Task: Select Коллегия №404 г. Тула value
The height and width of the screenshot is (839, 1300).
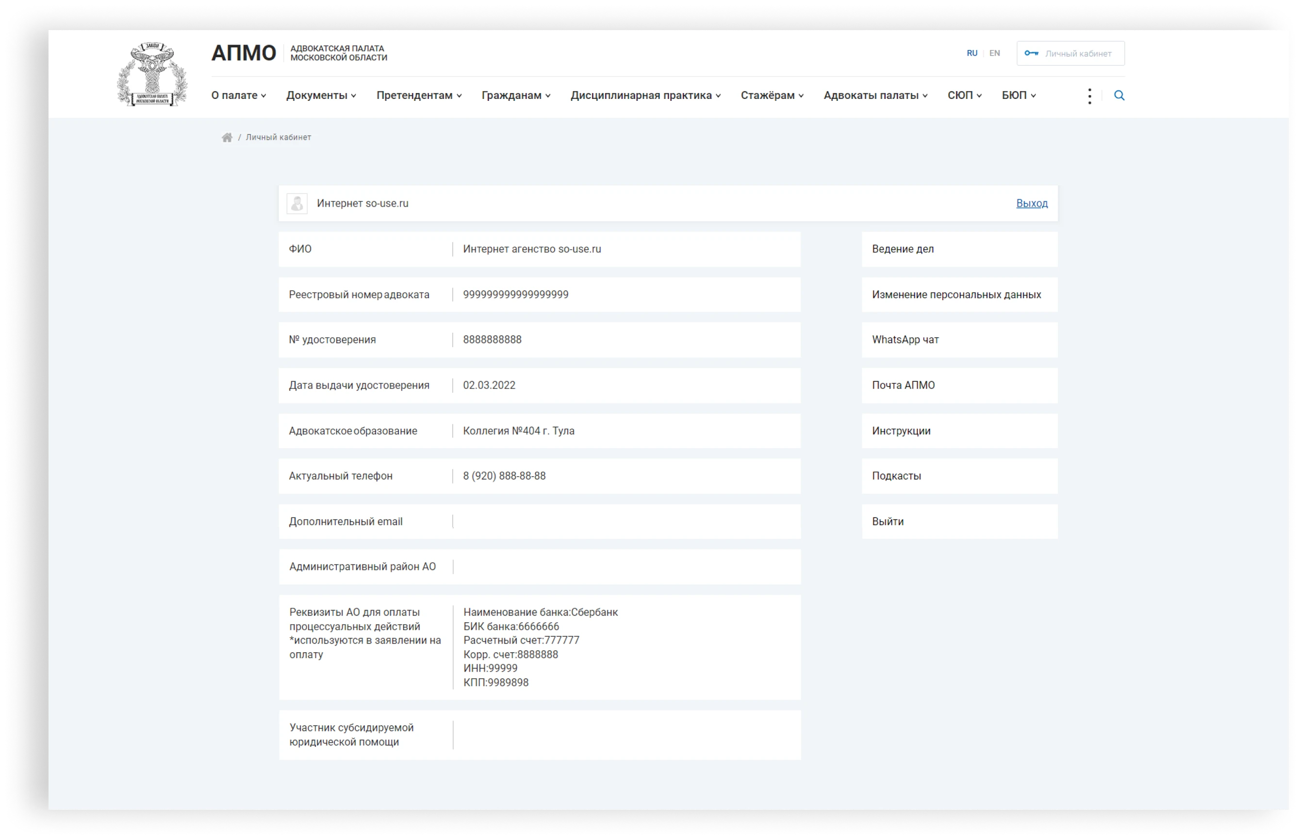Action: 518,431
